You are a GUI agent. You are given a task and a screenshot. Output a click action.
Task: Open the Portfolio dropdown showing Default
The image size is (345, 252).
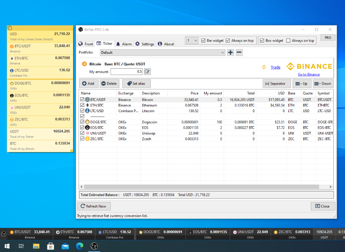pos(162,52)
